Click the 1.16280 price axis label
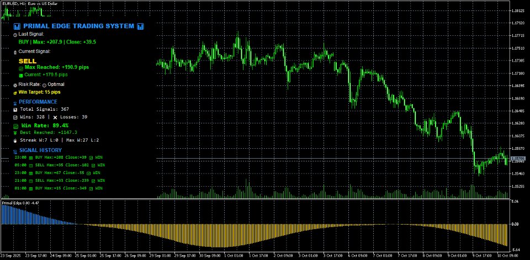530x260 pixels. pyautogui.click(x=517, y=123)
